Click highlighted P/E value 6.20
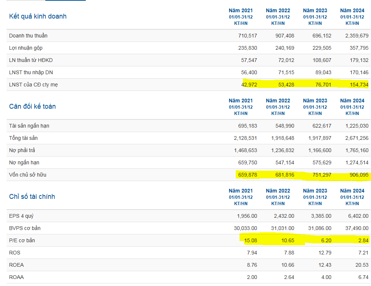 tap(326, 241)
